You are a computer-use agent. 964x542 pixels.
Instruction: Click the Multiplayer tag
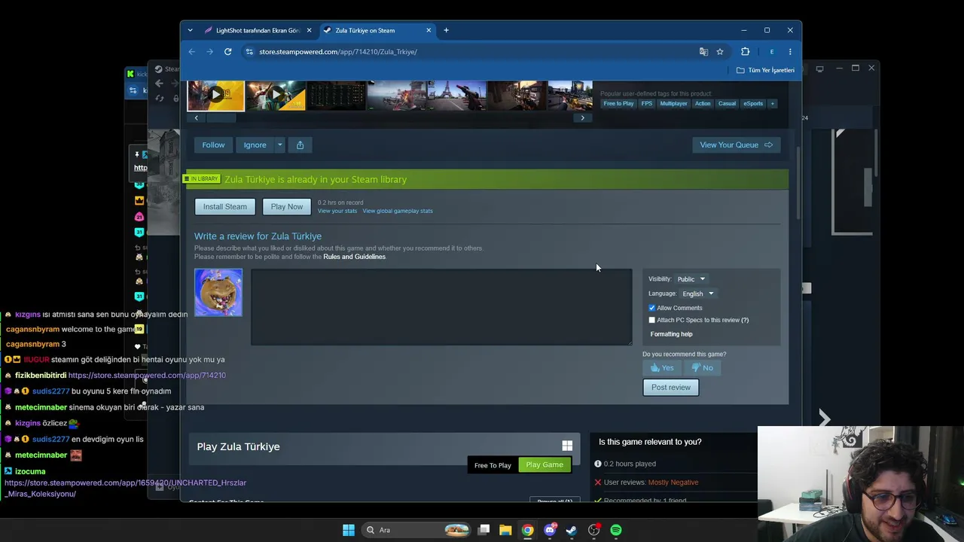click(673, 103)
